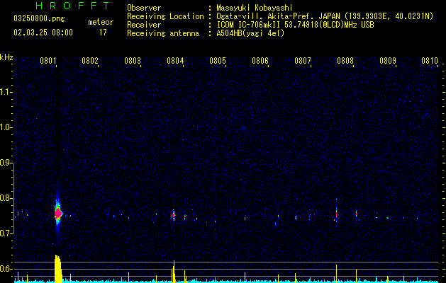Click the 0.7 kHz axis label
Screen dimensions: 446x283
[x=6, y=233]
